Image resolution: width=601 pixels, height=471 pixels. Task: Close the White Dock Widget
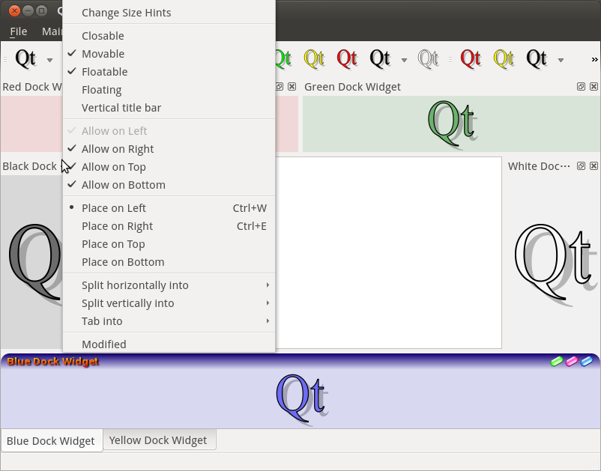point(594,165)
